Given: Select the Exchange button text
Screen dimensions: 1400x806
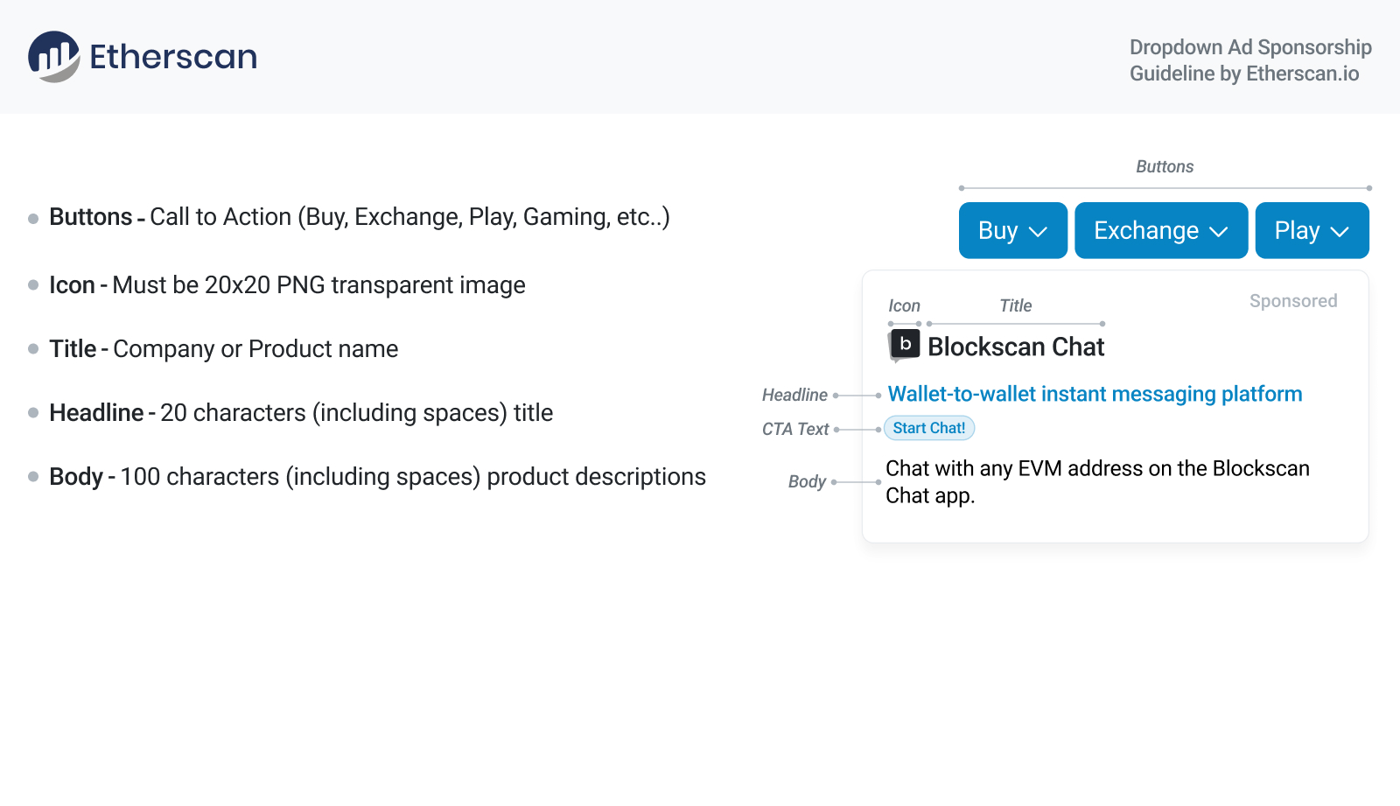Looking at the screenshot, I should click(x=1145, y=231).
